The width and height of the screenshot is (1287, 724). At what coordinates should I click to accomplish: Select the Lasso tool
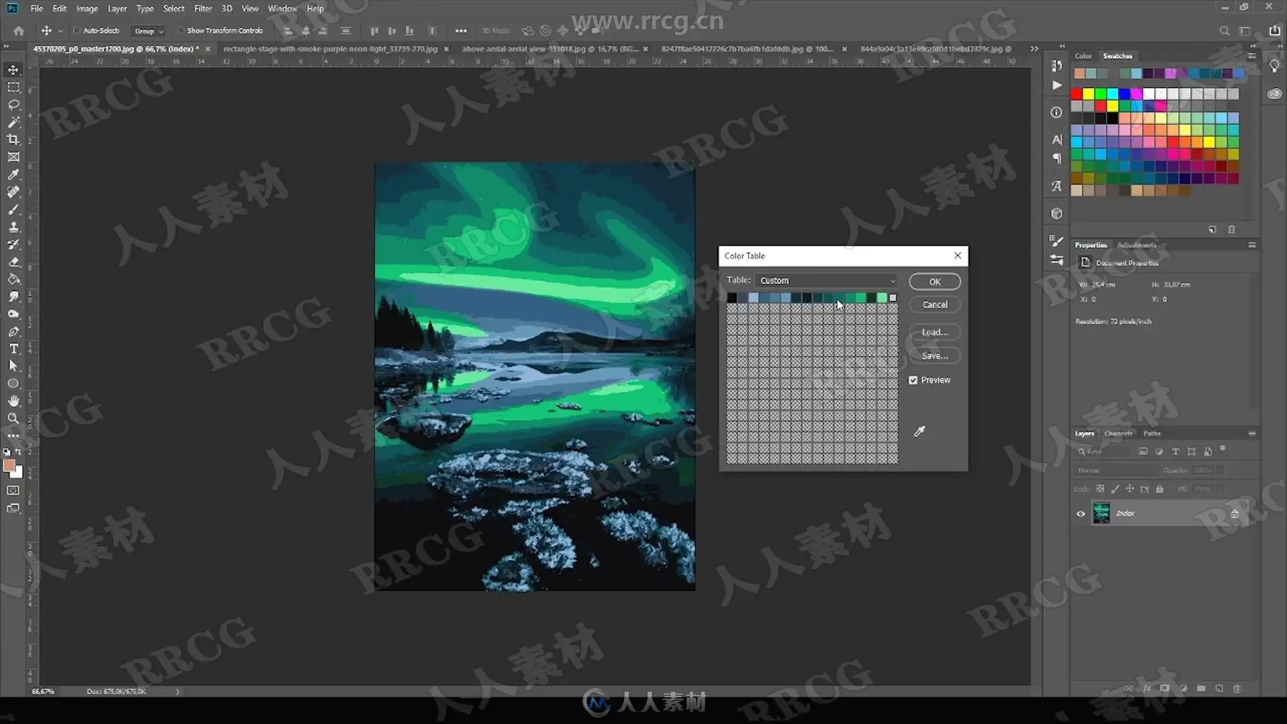click(13, 105)
